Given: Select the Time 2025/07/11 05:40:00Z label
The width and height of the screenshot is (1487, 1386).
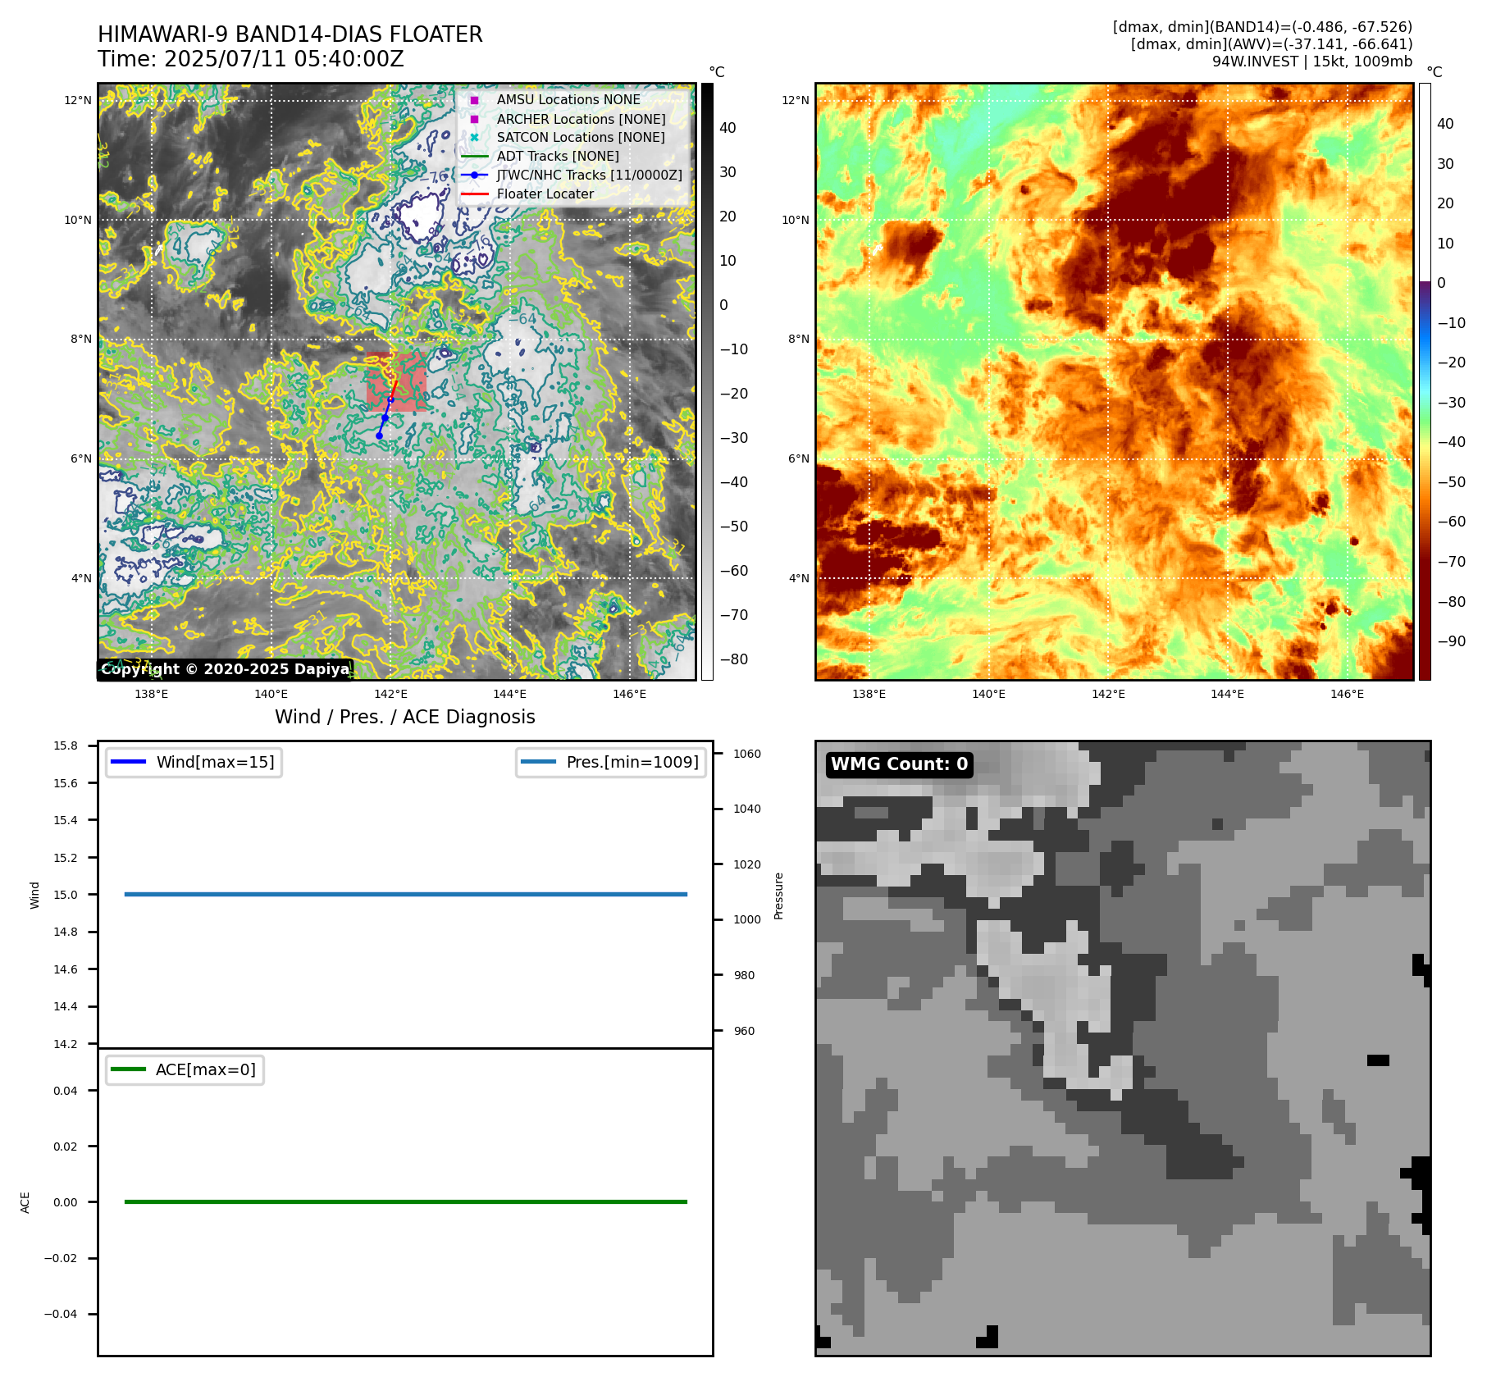Looking at the screenshot, I should point(251,59).
